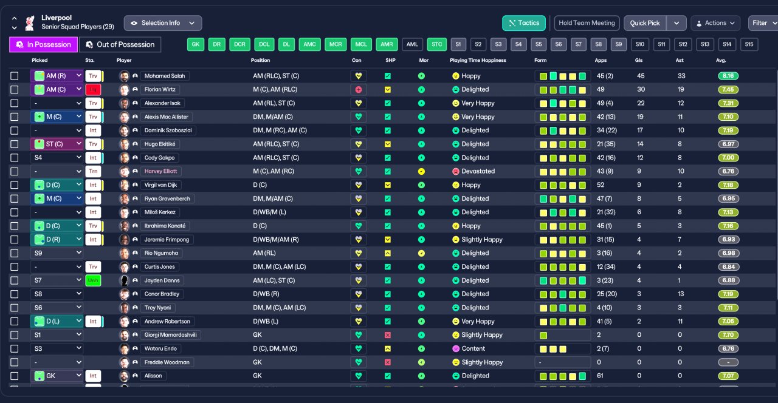The width and height of the screenshot is (778, 403).
Task: Tick the checkbox in Alisson's row
Action: coord(15,376)
